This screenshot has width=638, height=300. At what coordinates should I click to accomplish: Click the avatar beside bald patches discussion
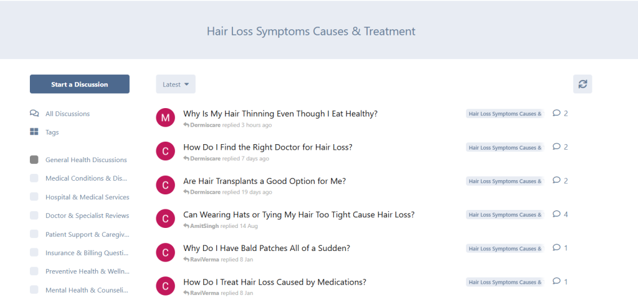165,252
